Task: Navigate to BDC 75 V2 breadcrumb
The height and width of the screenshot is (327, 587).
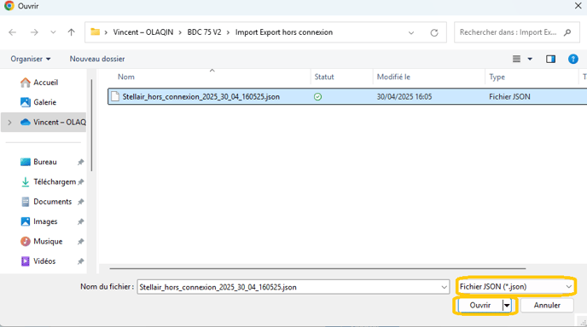Action: (x=204, y=32)
